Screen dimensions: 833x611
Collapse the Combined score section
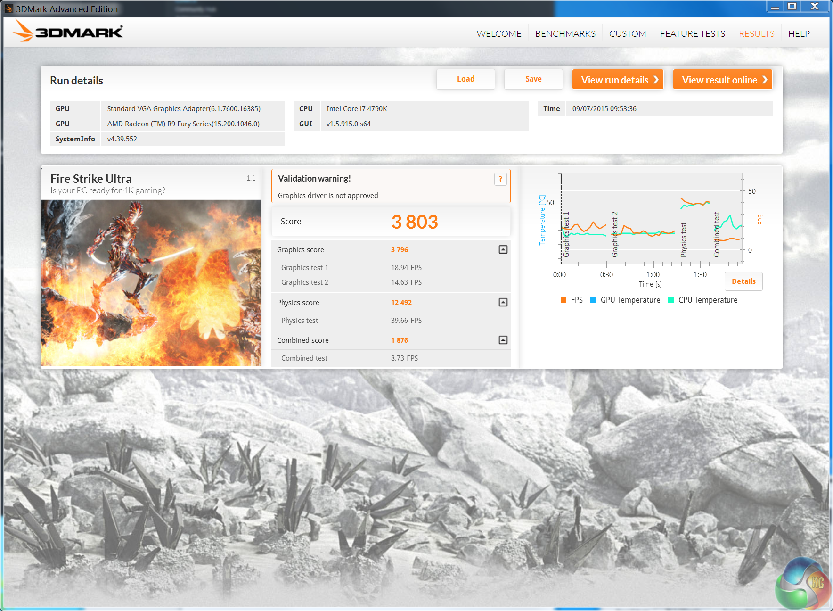tap(503, 340)
